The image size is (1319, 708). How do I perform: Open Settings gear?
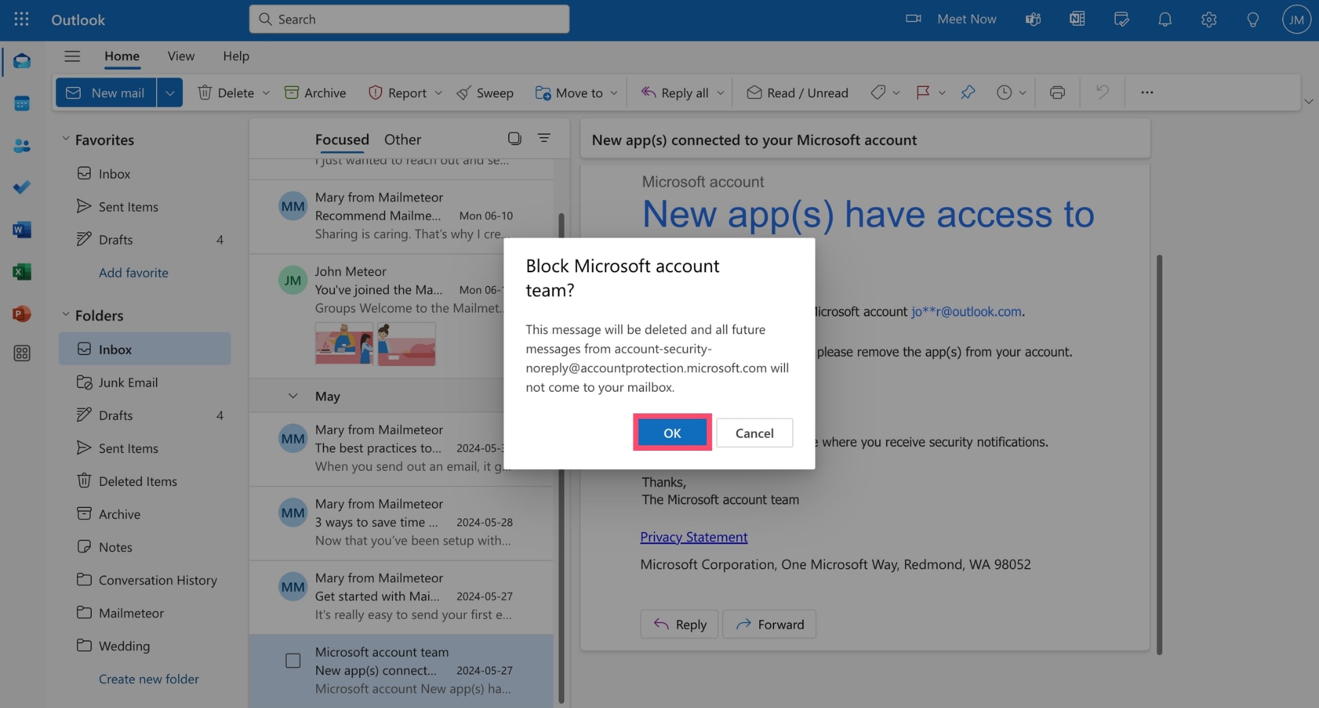[1208, 19]
